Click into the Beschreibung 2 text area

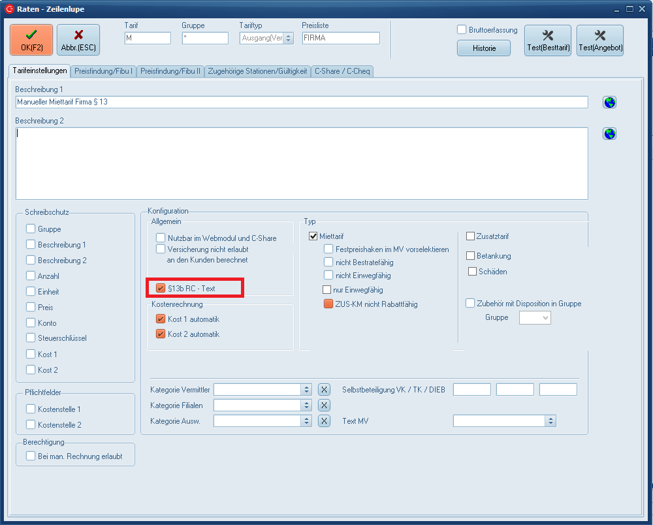(x=300, y=163)
